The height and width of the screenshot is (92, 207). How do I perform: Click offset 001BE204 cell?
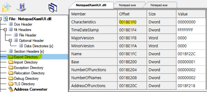click(x=132, y=70)
